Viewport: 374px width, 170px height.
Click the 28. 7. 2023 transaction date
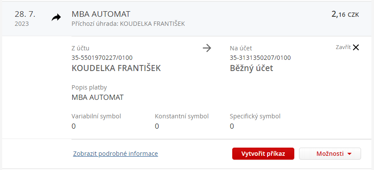coord(25,19)
